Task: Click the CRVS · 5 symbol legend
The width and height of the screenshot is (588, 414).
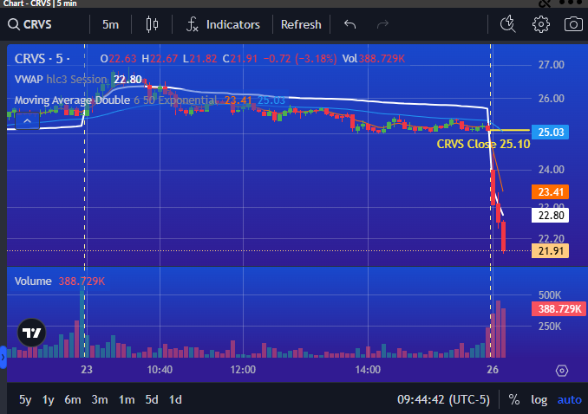Action: point(42,59)
